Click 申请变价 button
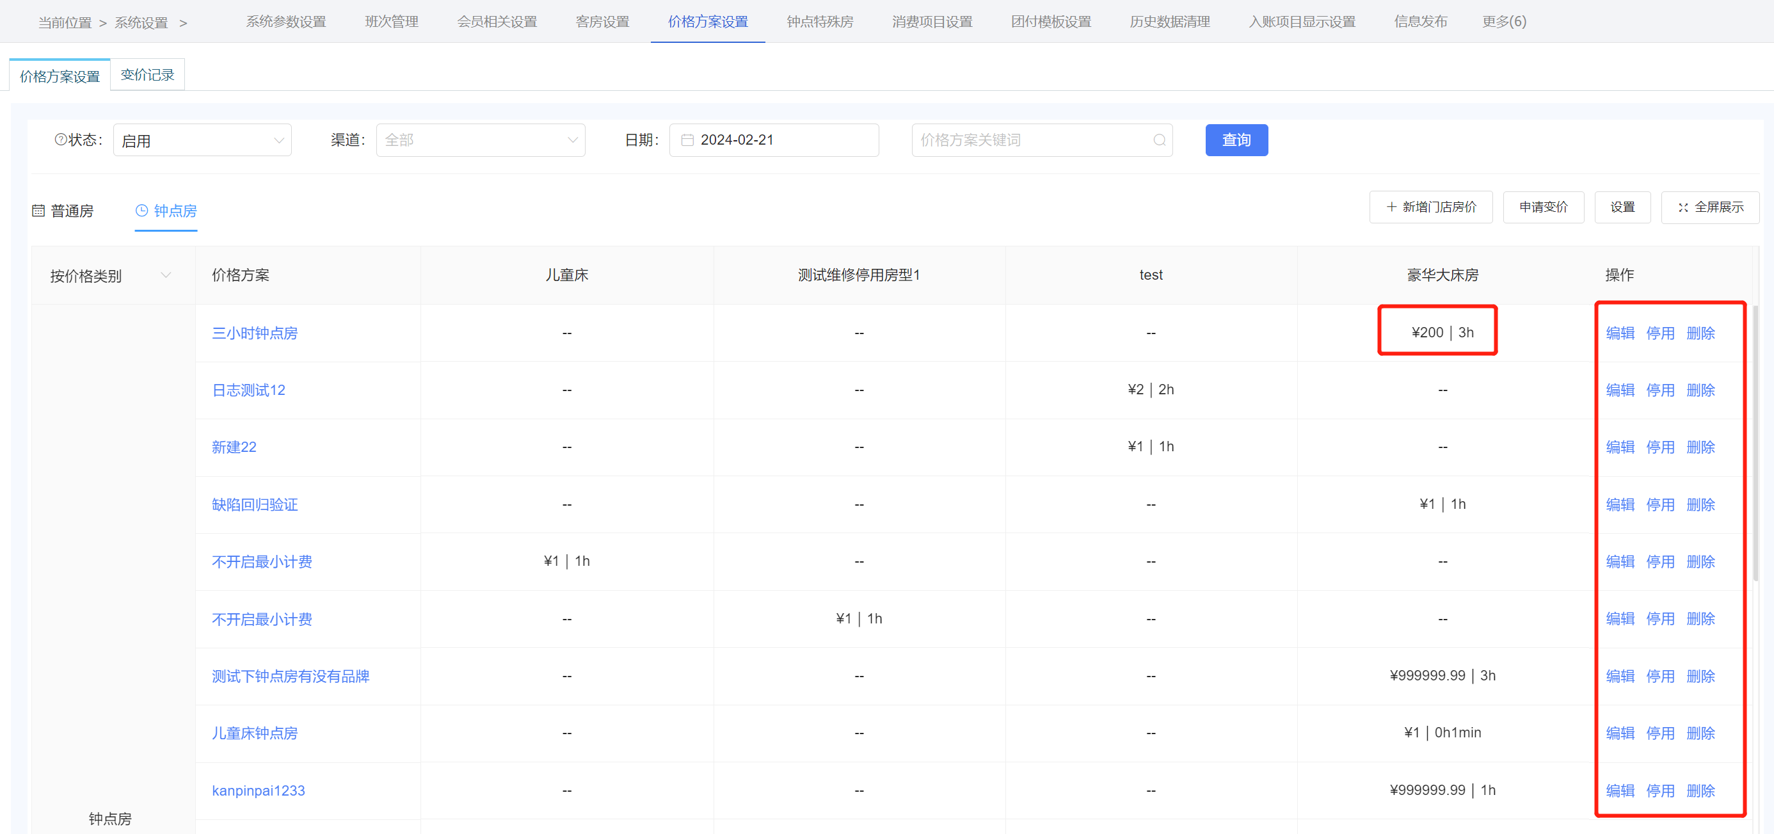This screenshot has height=834, width=1774. [x=1544, y=207]
